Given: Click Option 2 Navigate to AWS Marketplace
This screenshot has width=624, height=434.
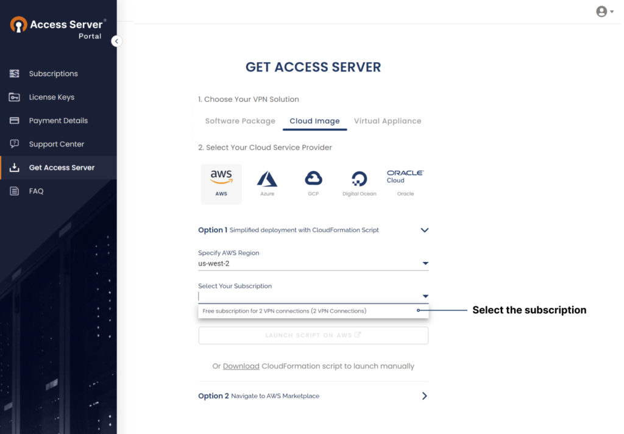Looking at the screenshot, I should tap(258, 396).
